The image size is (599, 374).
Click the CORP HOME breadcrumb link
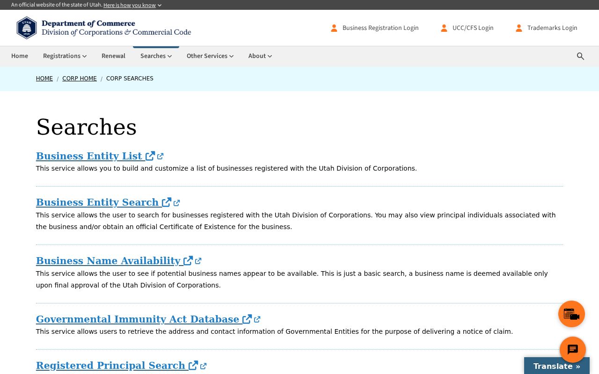pos(80,79)
